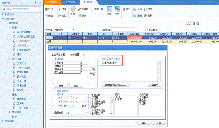This screenshot has height=128, width=219.
Task: Expand the 内部控制 tree node
Action: 3,121
